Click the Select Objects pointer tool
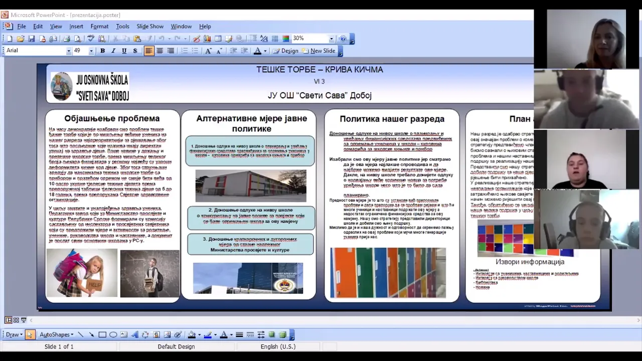The image size is (642, 361). 30,334
